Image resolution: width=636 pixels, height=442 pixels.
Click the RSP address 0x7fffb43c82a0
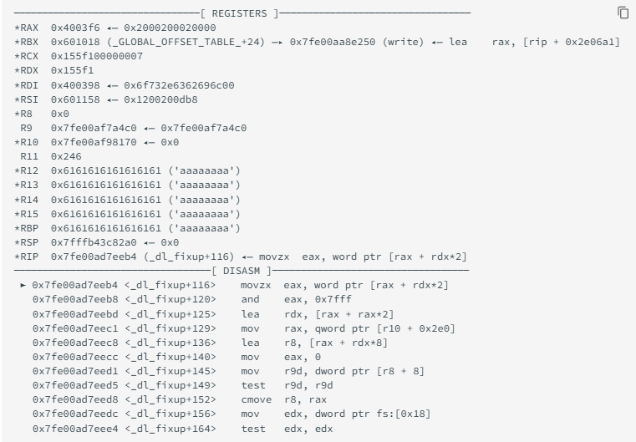click(94, 242)
